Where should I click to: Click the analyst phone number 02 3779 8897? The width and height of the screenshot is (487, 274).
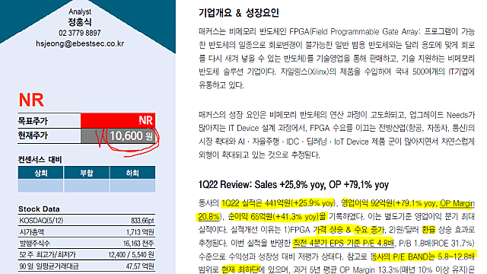pyautogui.click(x=80, y=33)
